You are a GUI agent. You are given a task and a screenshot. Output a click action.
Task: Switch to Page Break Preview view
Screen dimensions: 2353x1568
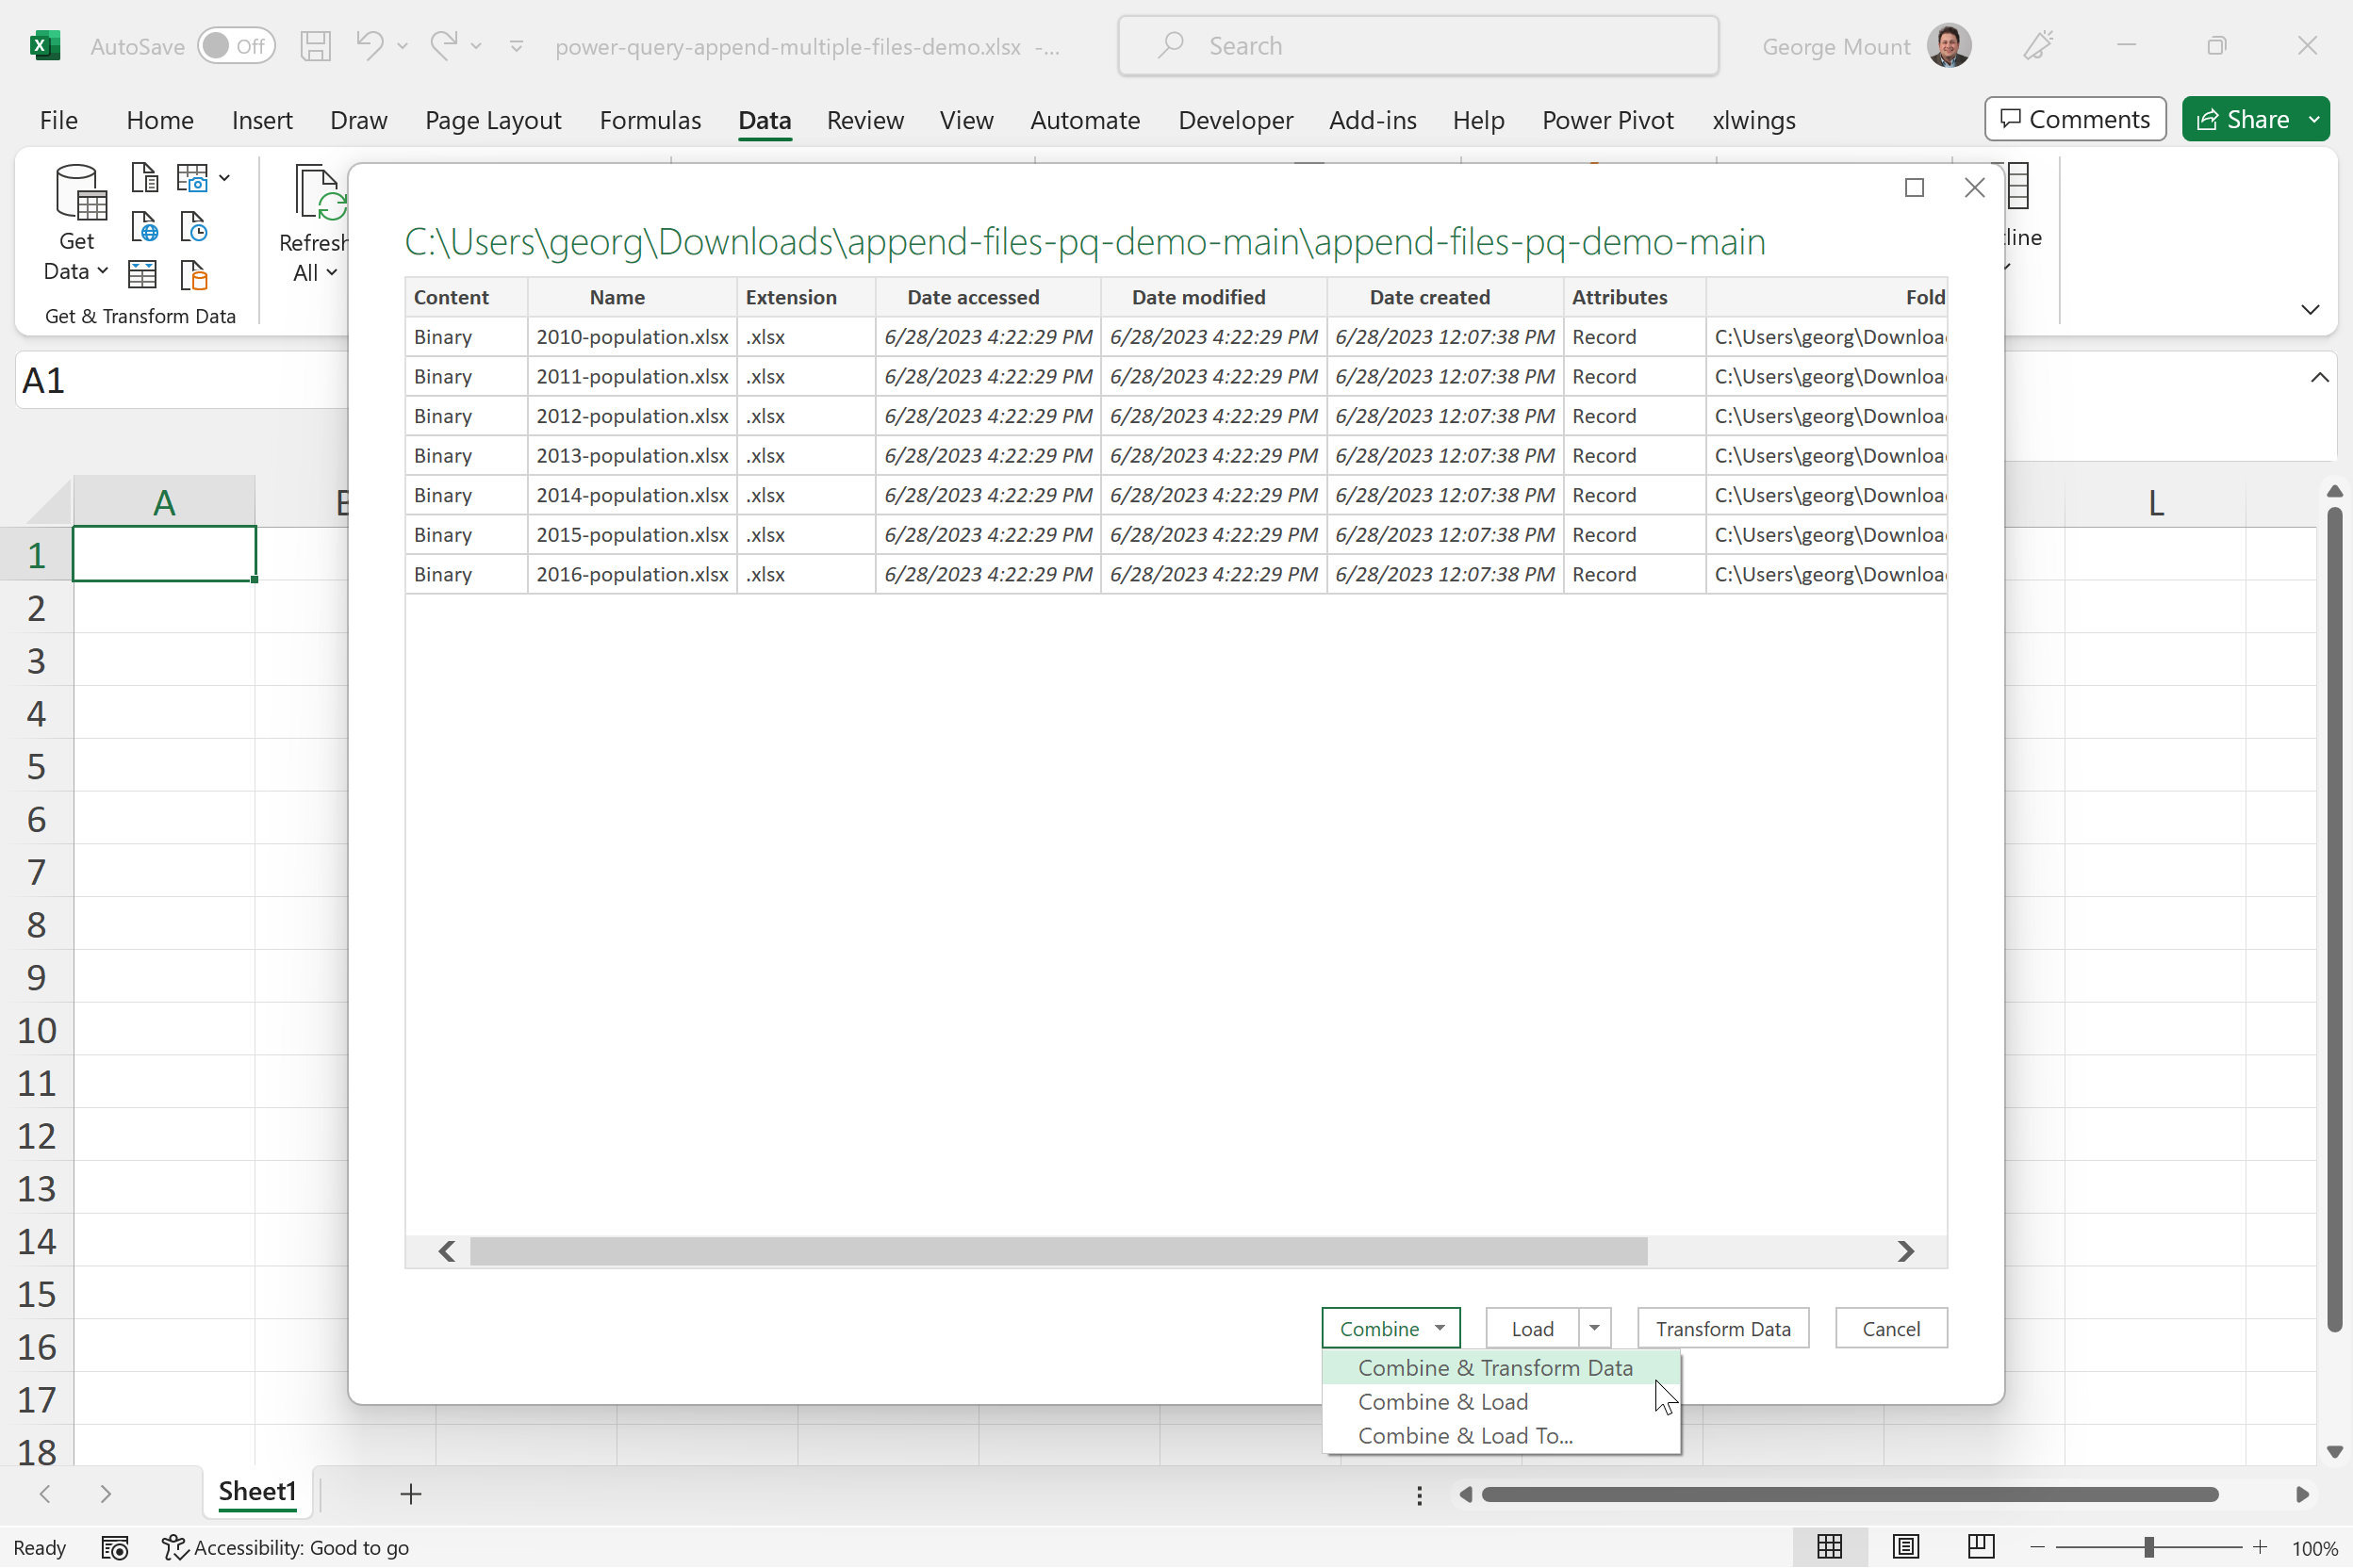(x=1980, y=1546)
